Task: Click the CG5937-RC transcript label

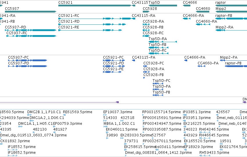Action: (x=17, y=33)
